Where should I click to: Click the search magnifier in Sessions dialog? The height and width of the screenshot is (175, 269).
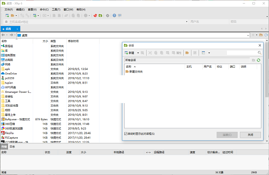pos(260,52)
